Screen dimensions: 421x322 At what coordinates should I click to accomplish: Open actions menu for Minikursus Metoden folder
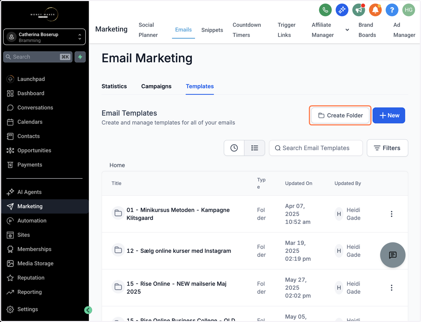click(392, 214)
